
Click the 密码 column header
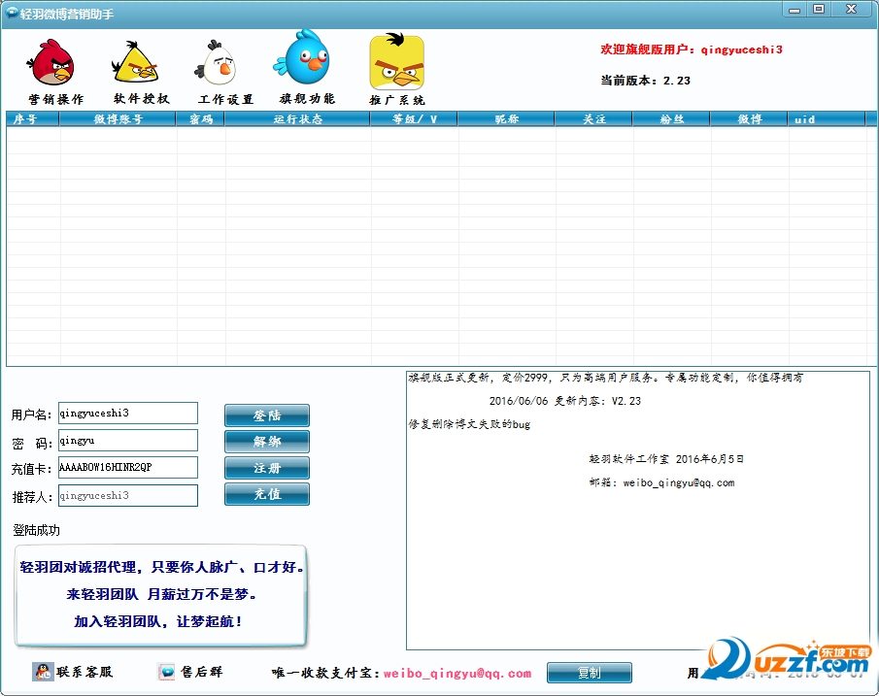point(201,118)
